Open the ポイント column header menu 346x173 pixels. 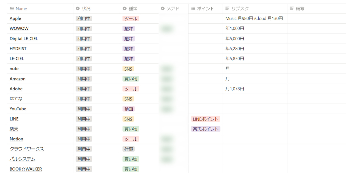click(205, 8)
